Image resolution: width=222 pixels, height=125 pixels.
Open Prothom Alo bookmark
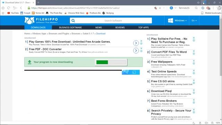pyautogui.click(x=93, y=13)
